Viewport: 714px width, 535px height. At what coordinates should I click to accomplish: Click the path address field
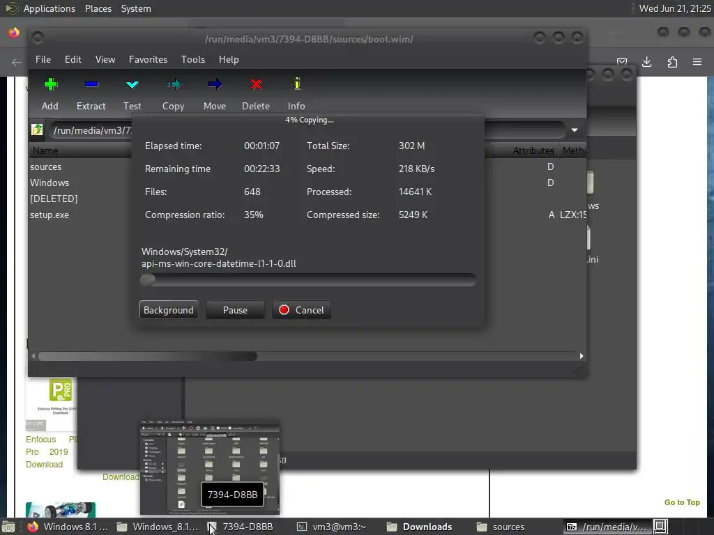[x=91, y=130]
